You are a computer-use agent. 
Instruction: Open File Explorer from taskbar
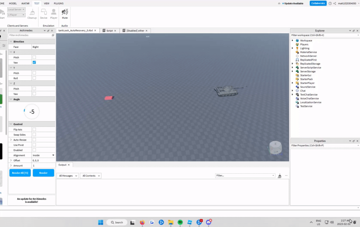pyautogui.click(x=171, y=222)
